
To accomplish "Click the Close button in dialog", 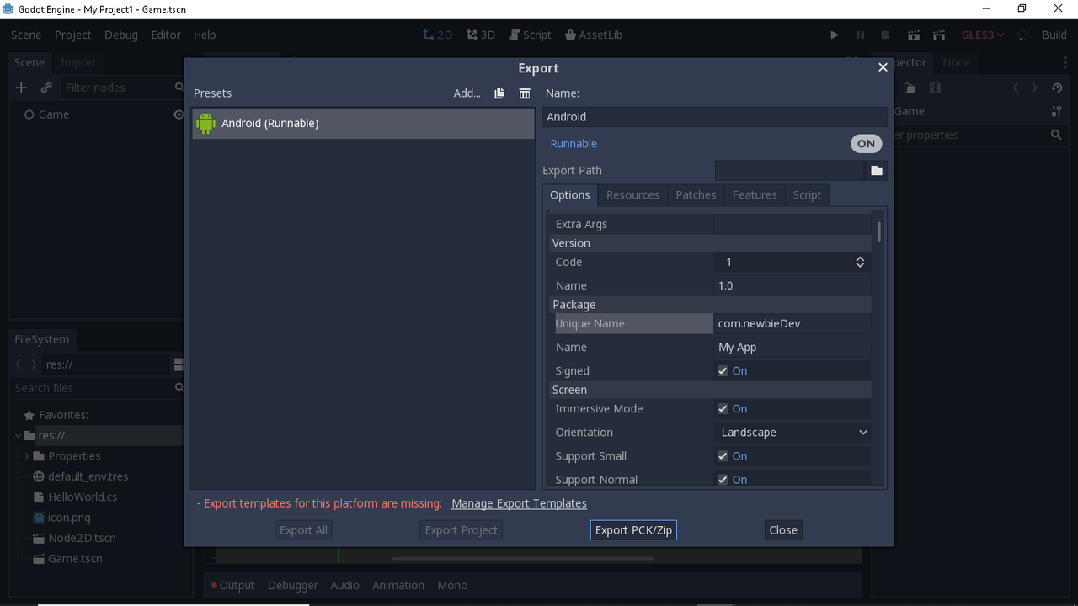I will point(783,529).
